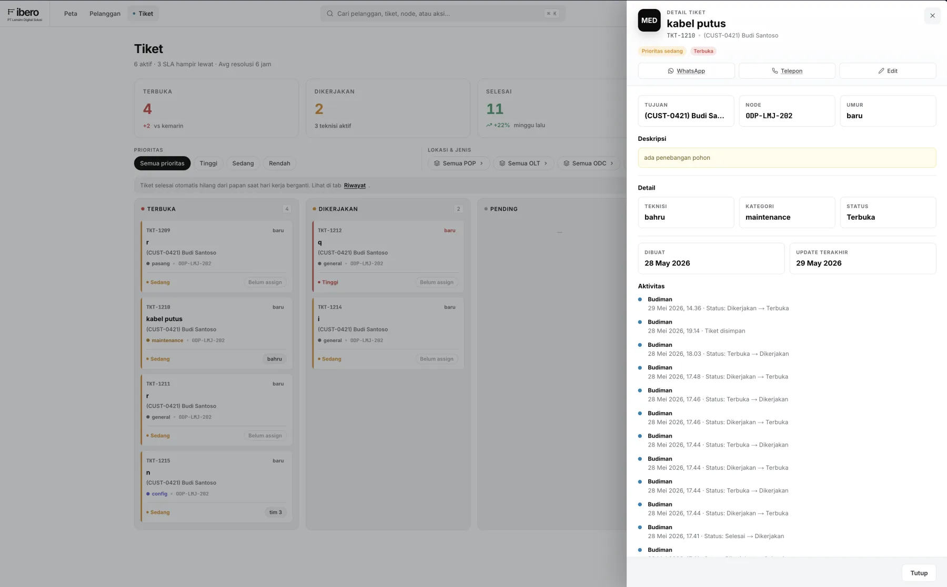
Task: Select the Semua prioritas filter
Action: [x=162, y=163]
